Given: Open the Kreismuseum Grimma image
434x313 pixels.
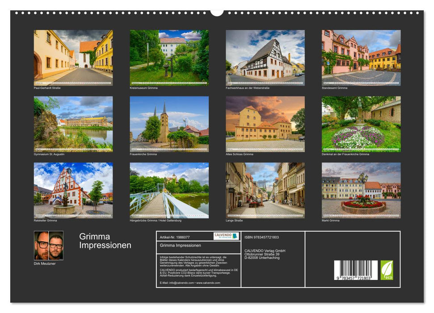Looking at the screenshot, I should click(168, 56).
